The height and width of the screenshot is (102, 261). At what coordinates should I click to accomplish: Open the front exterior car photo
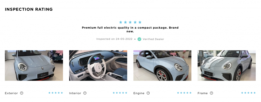pyautogui.click(x=34, y=65)
